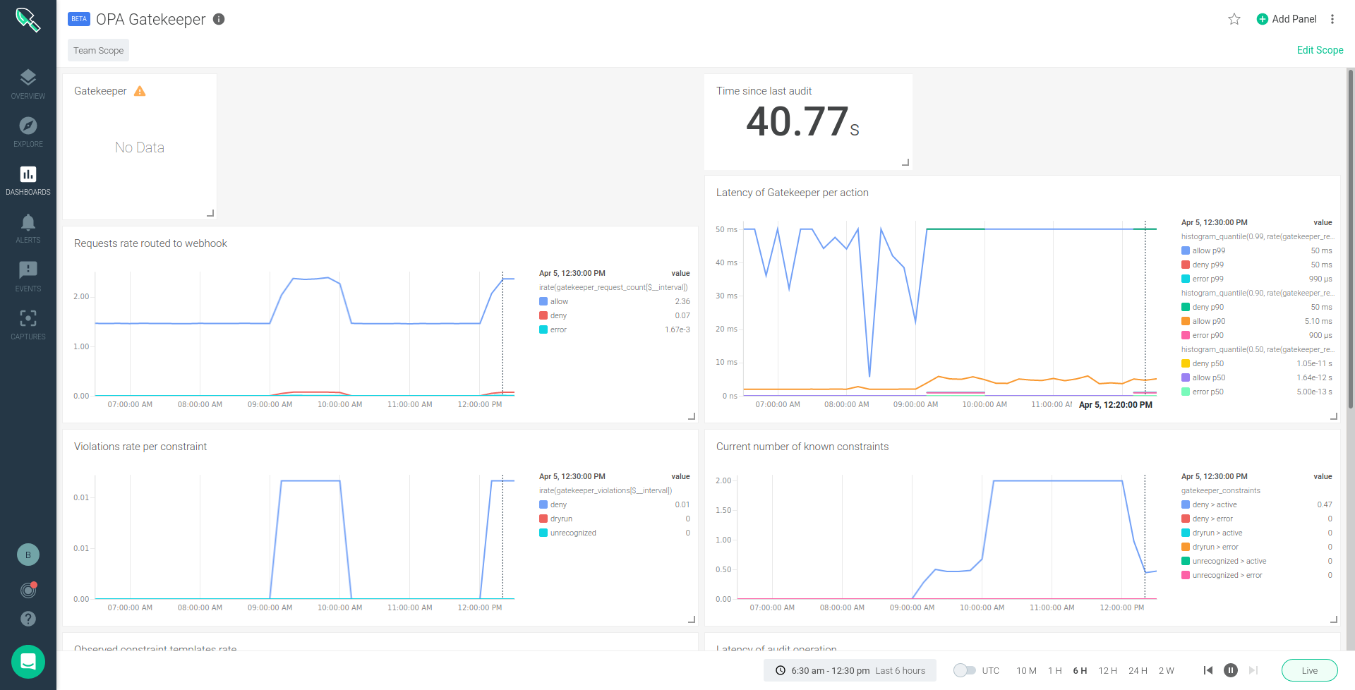Click the info icon next to OPA Gatekeeper
Viewport: 1355px width, 690px height.
[219, 19]
